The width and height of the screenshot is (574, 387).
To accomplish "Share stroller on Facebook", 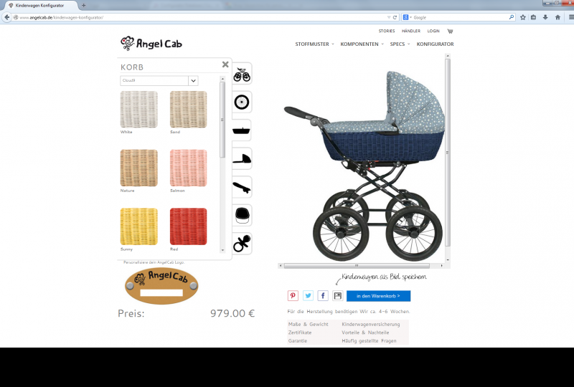I will pos(323,295).
